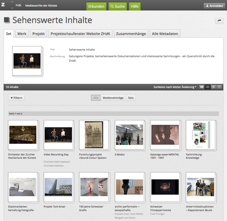Open the Z-Modul title link
The height and width of the screenshot is (221, 227).
120,155
